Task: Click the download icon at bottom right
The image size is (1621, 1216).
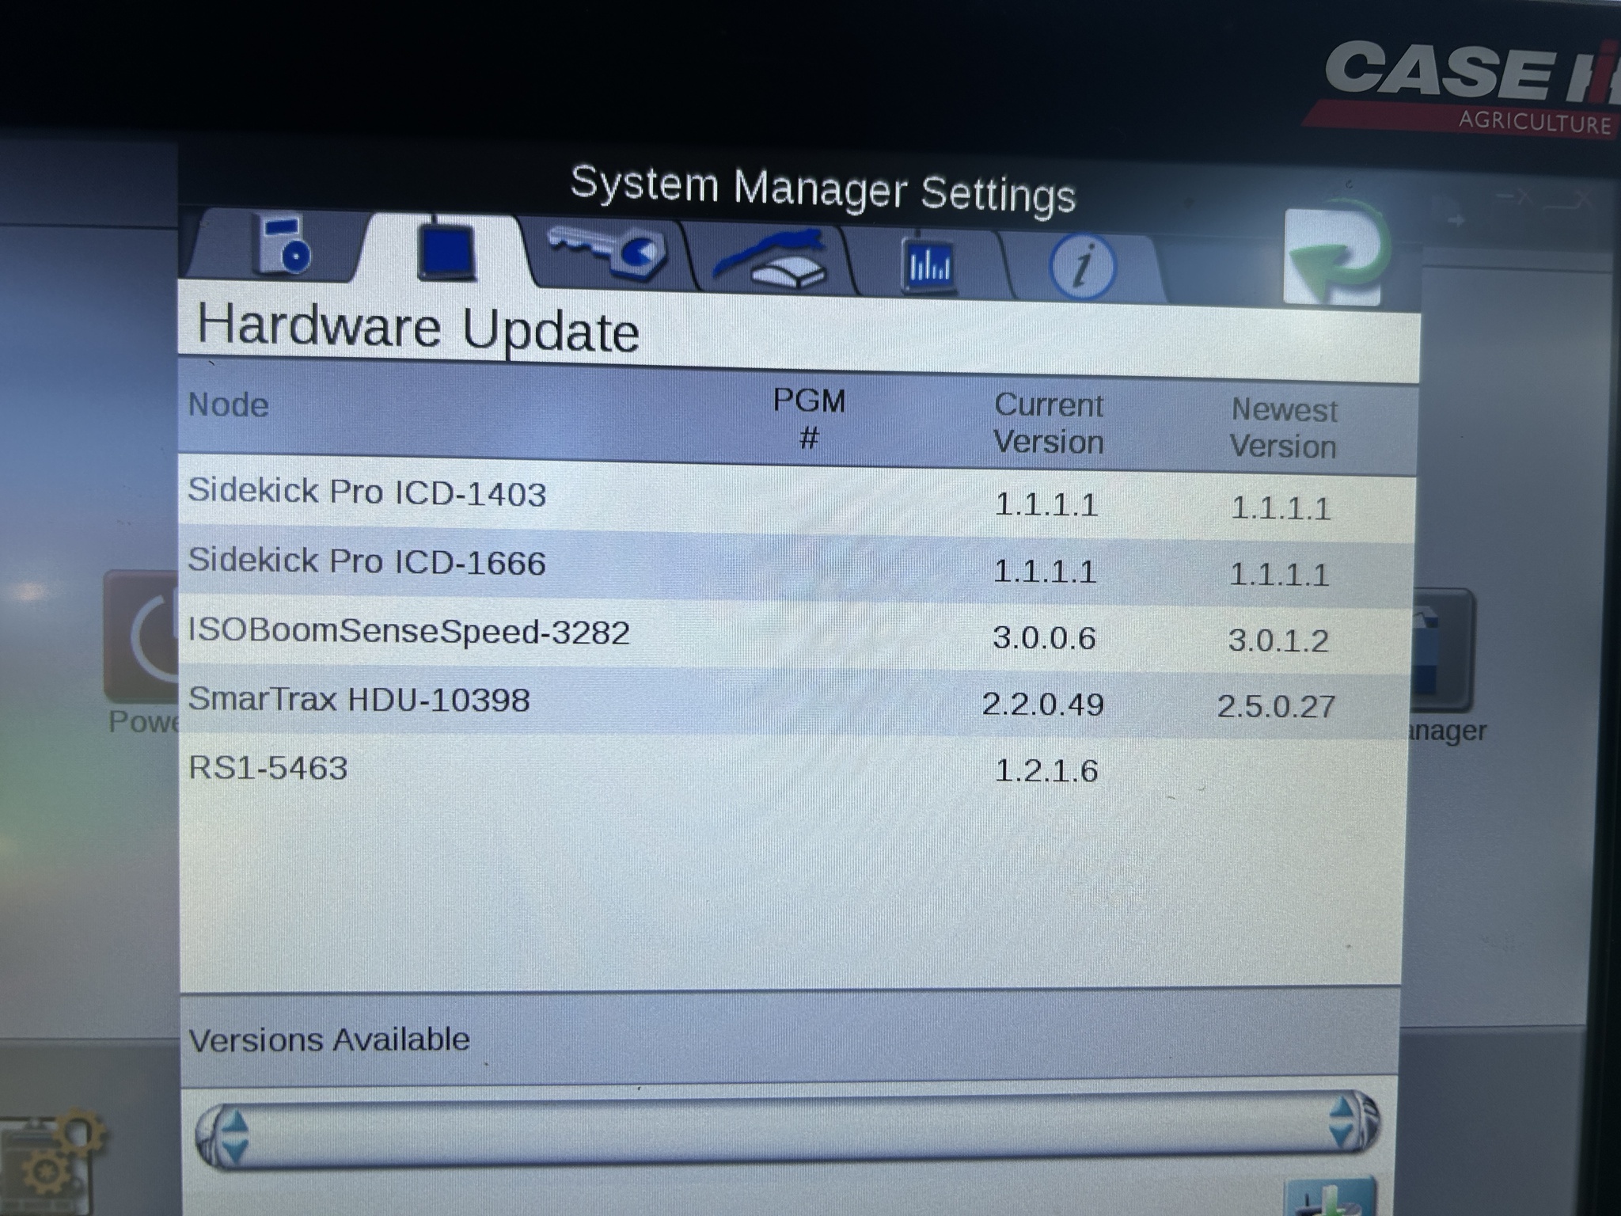Action: pyautogui.click(x=1331, y=1195)
